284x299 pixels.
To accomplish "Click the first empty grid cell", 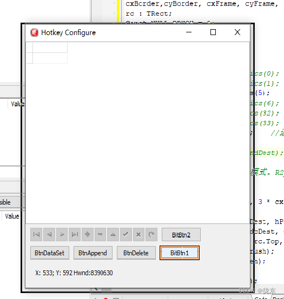I will [x=50, y=47].
